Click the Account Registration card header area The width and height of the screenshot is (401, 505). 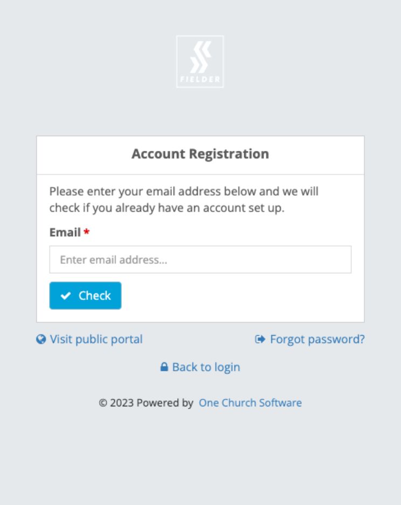[x=200, y=155]
